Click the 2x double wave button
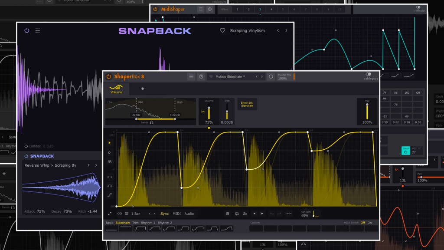444x250 pixels. (x=245, y=214)
